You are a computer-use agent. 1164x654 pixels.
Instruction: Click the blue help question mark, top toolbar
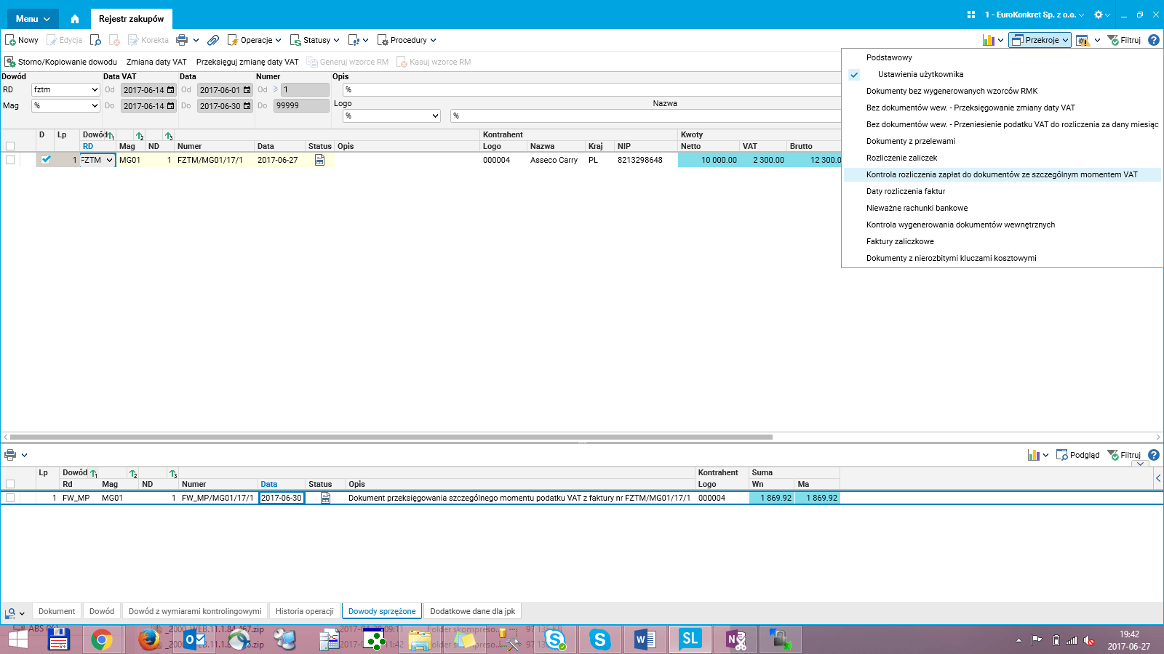point(1154,40)
